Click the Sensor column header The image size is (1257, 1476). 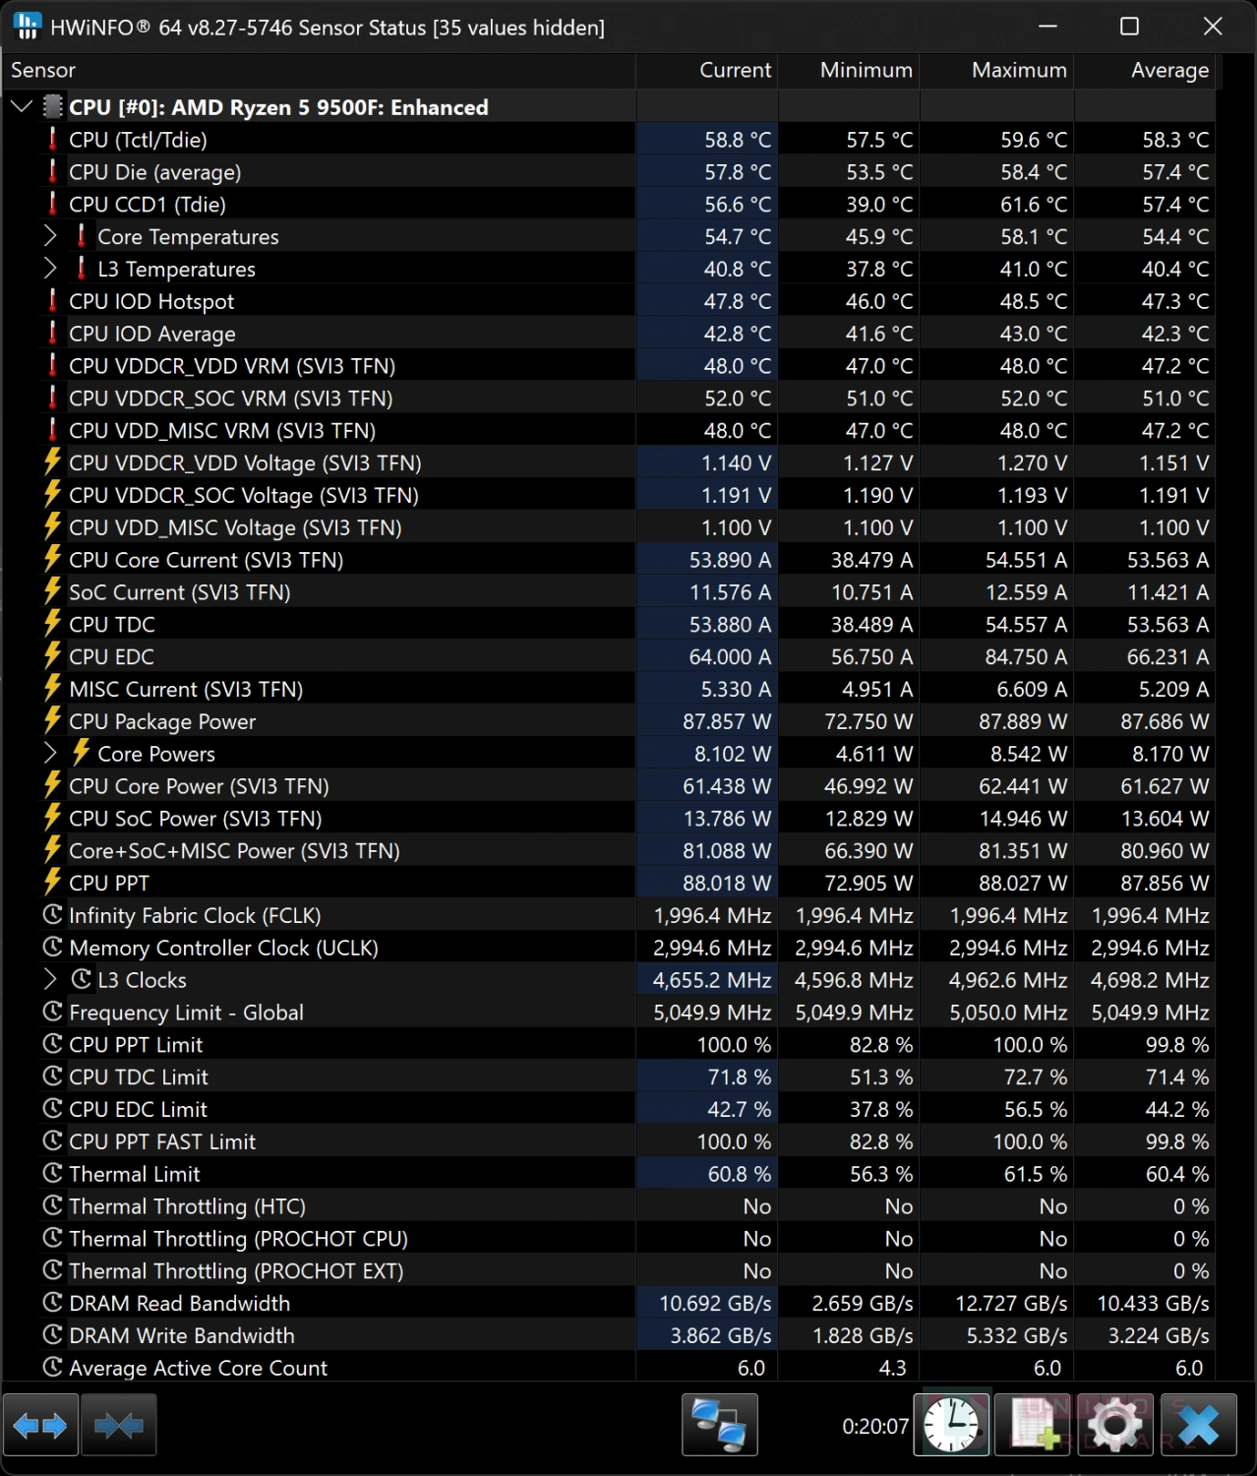[318, 70]
